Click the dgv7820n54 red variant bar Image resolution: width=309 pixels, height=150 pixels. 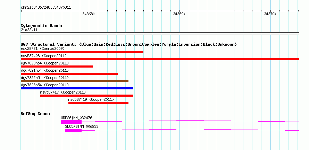(57, 67)
